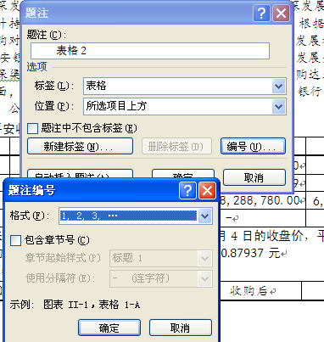Click the 标签 combo box showing 表格
The width and height of the screenshot is (324, 342).
pyautogui.click(x=185, y=86)
